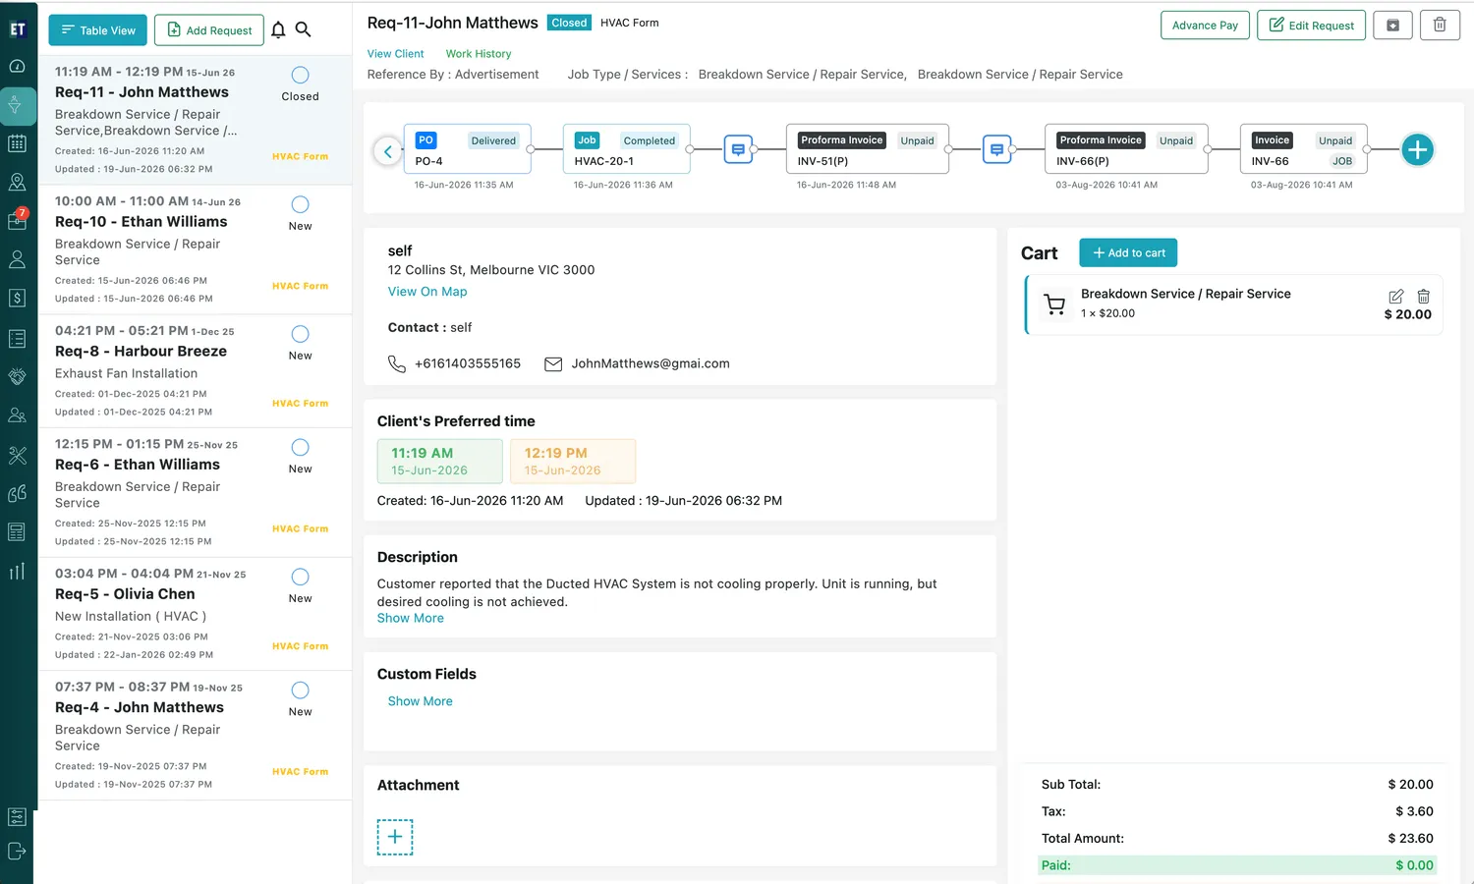The height and width of the screenshot is (884, 1474).
Task: Open the handshake icon in sidebar
Action: (x=17, y=376)
